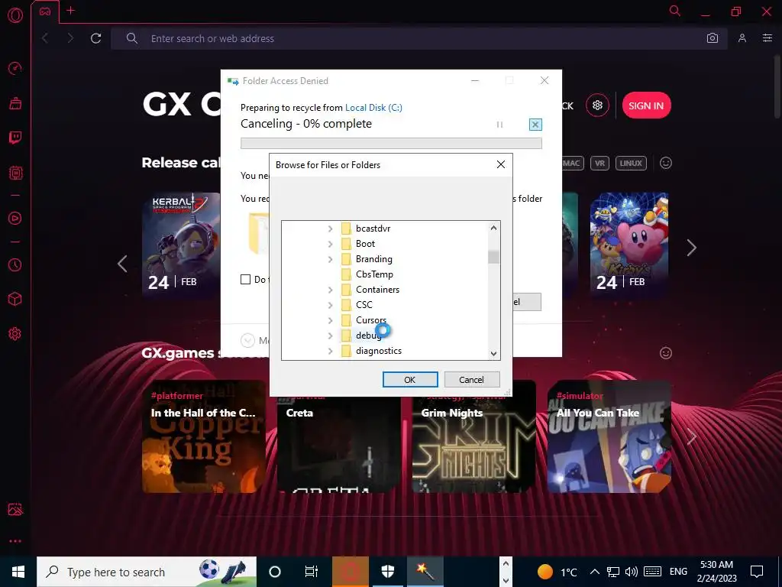Click the GX.games section smiley feedback icon
This screenshot has width=782, height=587.
(666, 353)
